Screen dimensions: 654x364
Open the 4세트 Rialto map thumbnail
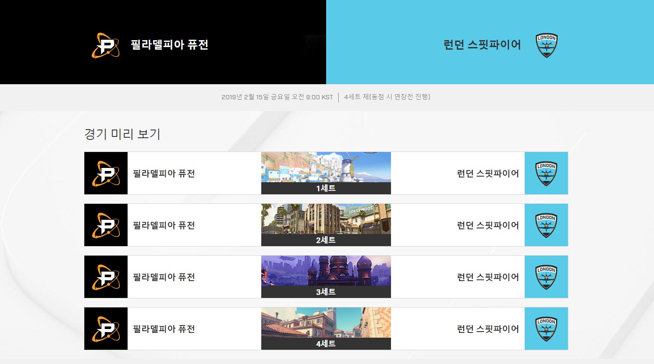(326, 323)
